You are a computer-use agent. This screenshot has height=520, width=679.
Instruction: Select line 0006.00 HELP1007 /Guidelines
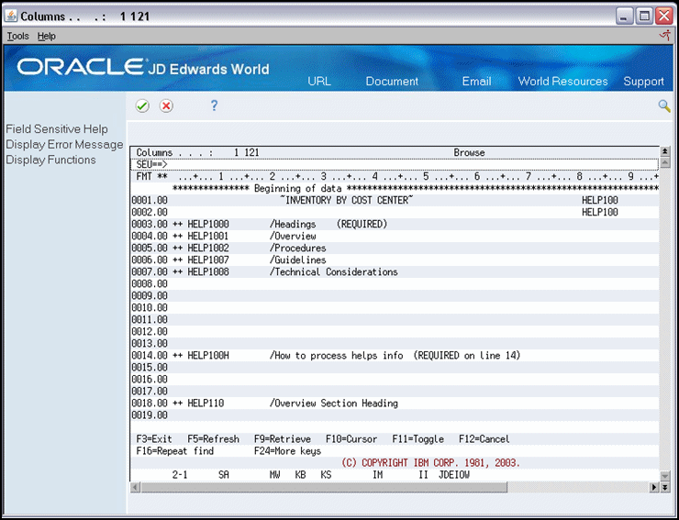click(x=394, y=260)
